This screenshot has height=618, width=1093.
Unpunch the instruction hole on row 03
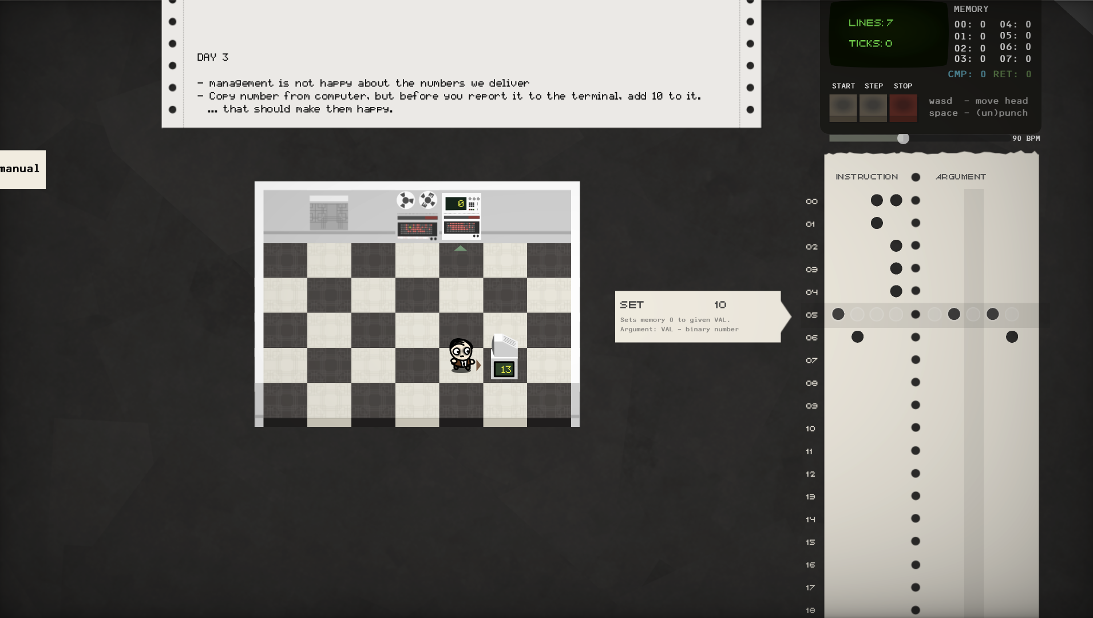(896, 268)
